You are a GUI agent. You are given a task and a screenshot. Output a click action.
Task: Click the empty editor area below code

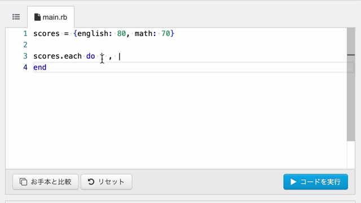176,120
